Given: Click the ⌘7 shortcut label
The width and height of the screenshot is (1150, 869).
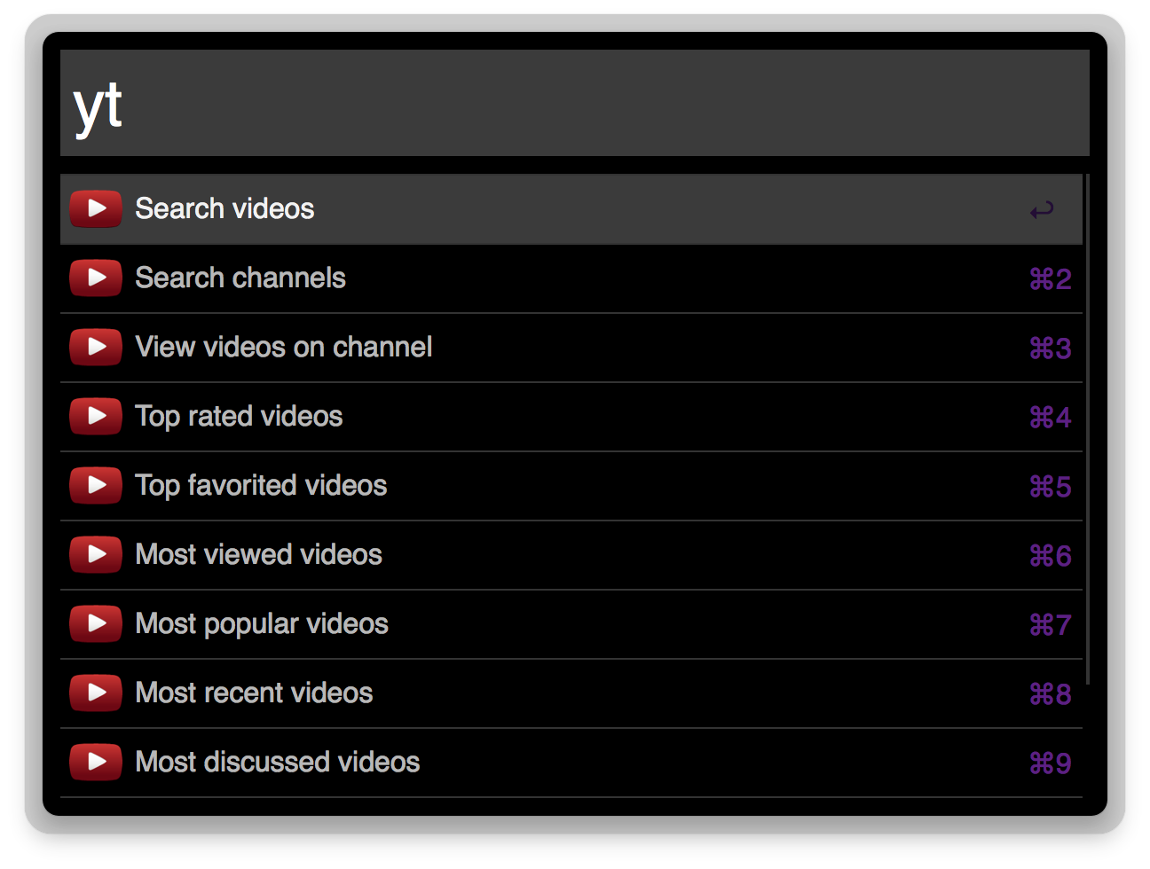Looking at the screenshot, I should 1051,625.
